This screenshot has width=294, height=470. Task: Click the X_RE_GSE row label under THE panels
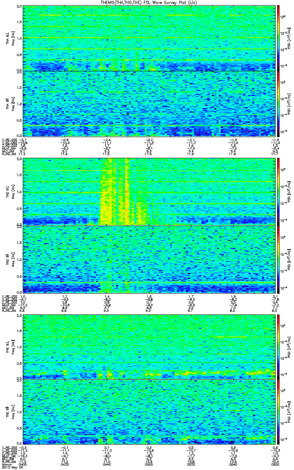(9, 447)
